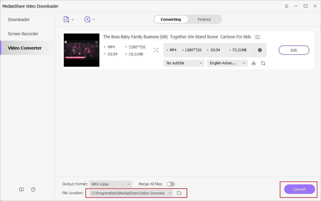321x201 pixels.
Task: Click the output format 'MP4' in target box
Action: (173, 50)
